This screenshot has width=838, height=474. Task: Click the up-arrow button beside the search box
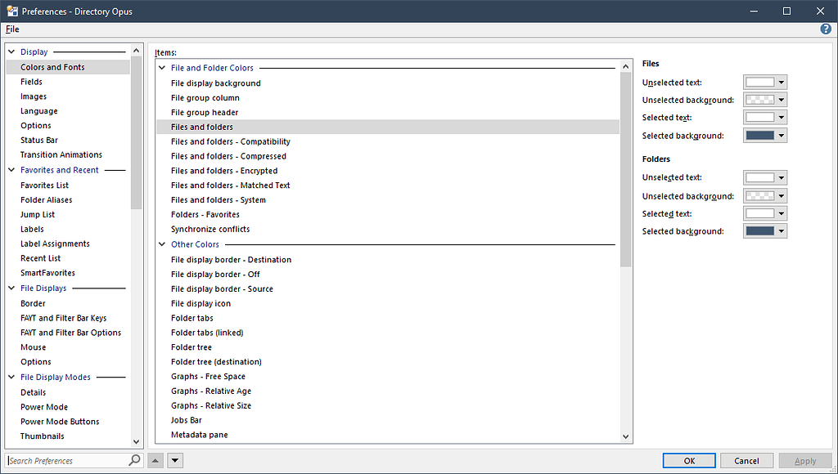click(155, 460)
